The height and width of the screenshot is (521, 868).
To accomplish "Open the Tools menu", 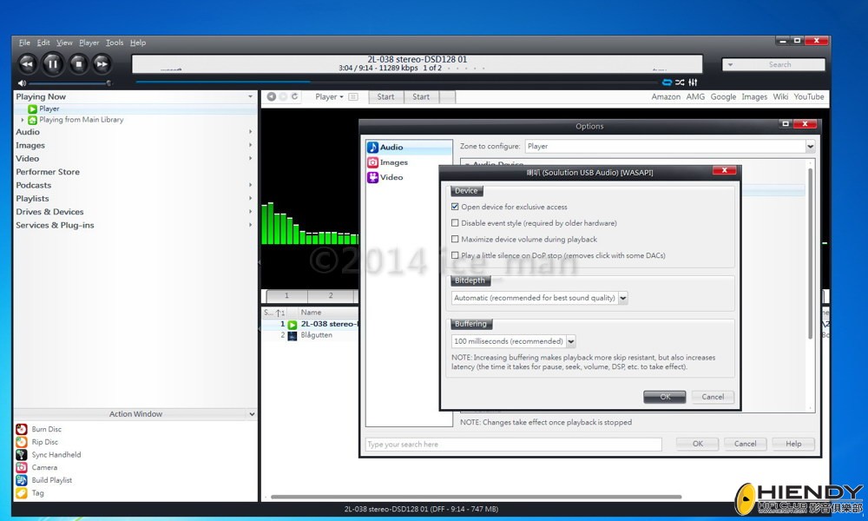I will (x=115, y=43).
